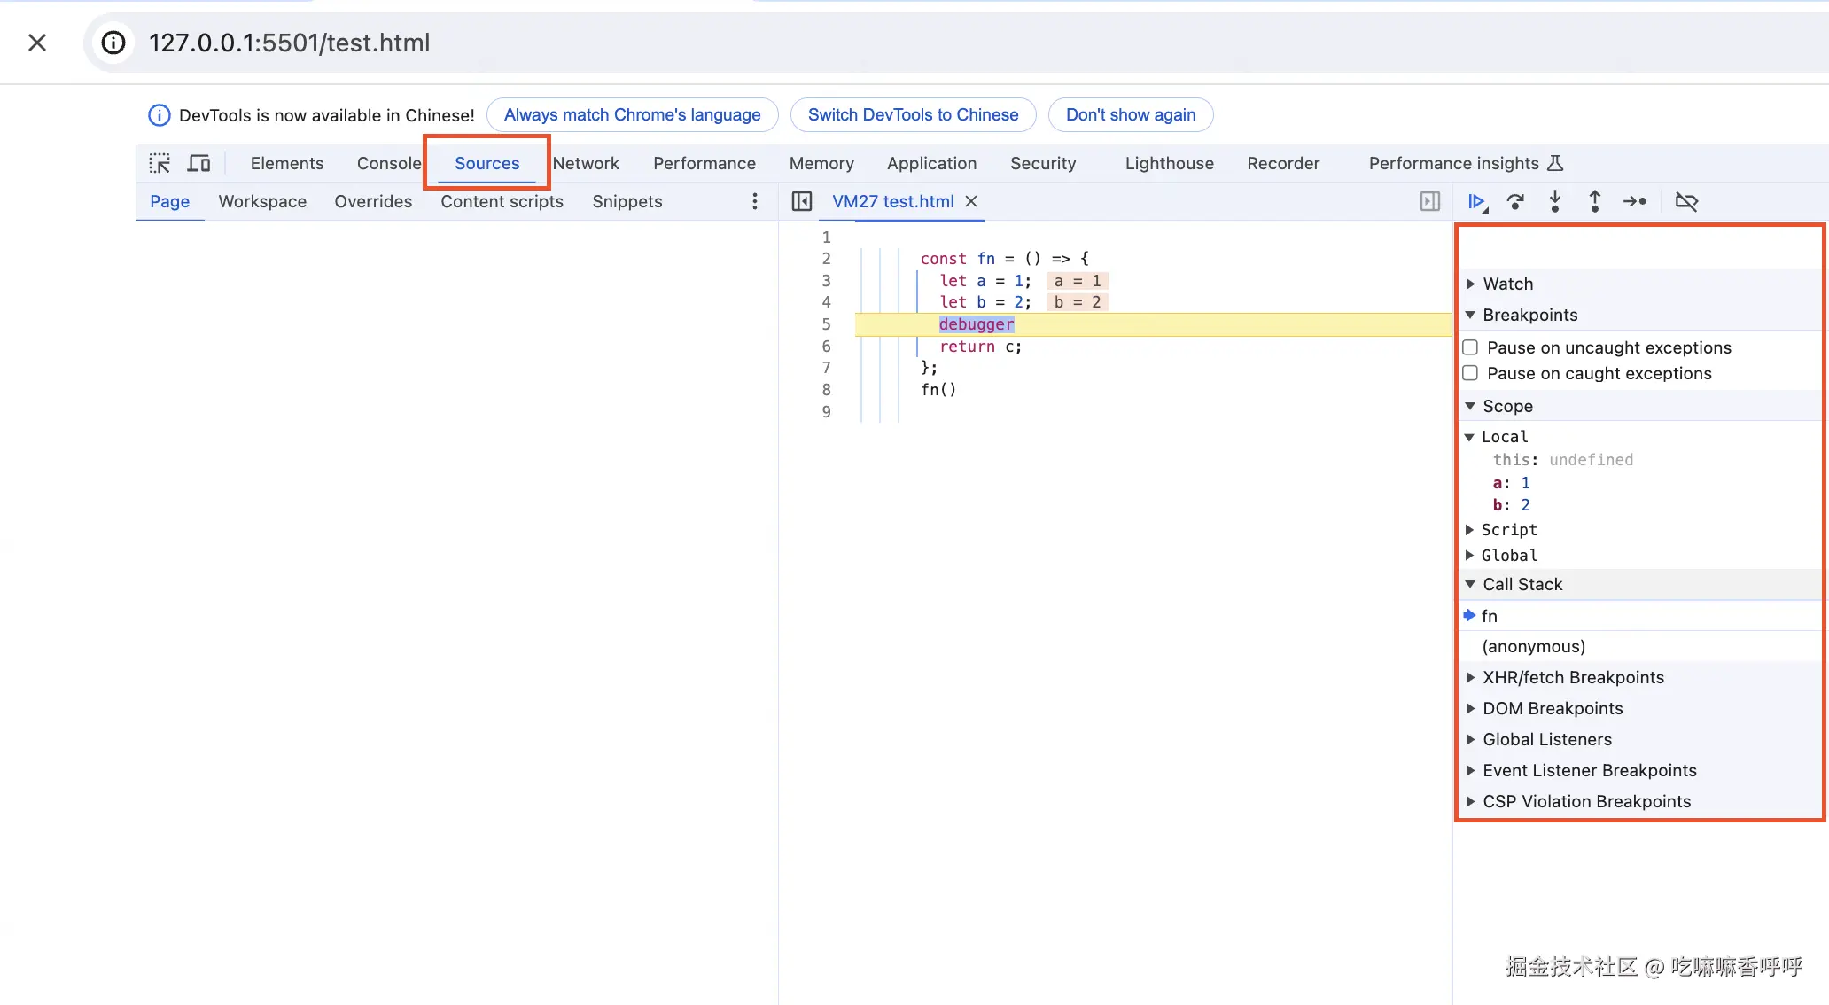Hide the navigator sidebar
Image resolution: width=1829 pixels, height=1005 pixels.
pos(802,202)
